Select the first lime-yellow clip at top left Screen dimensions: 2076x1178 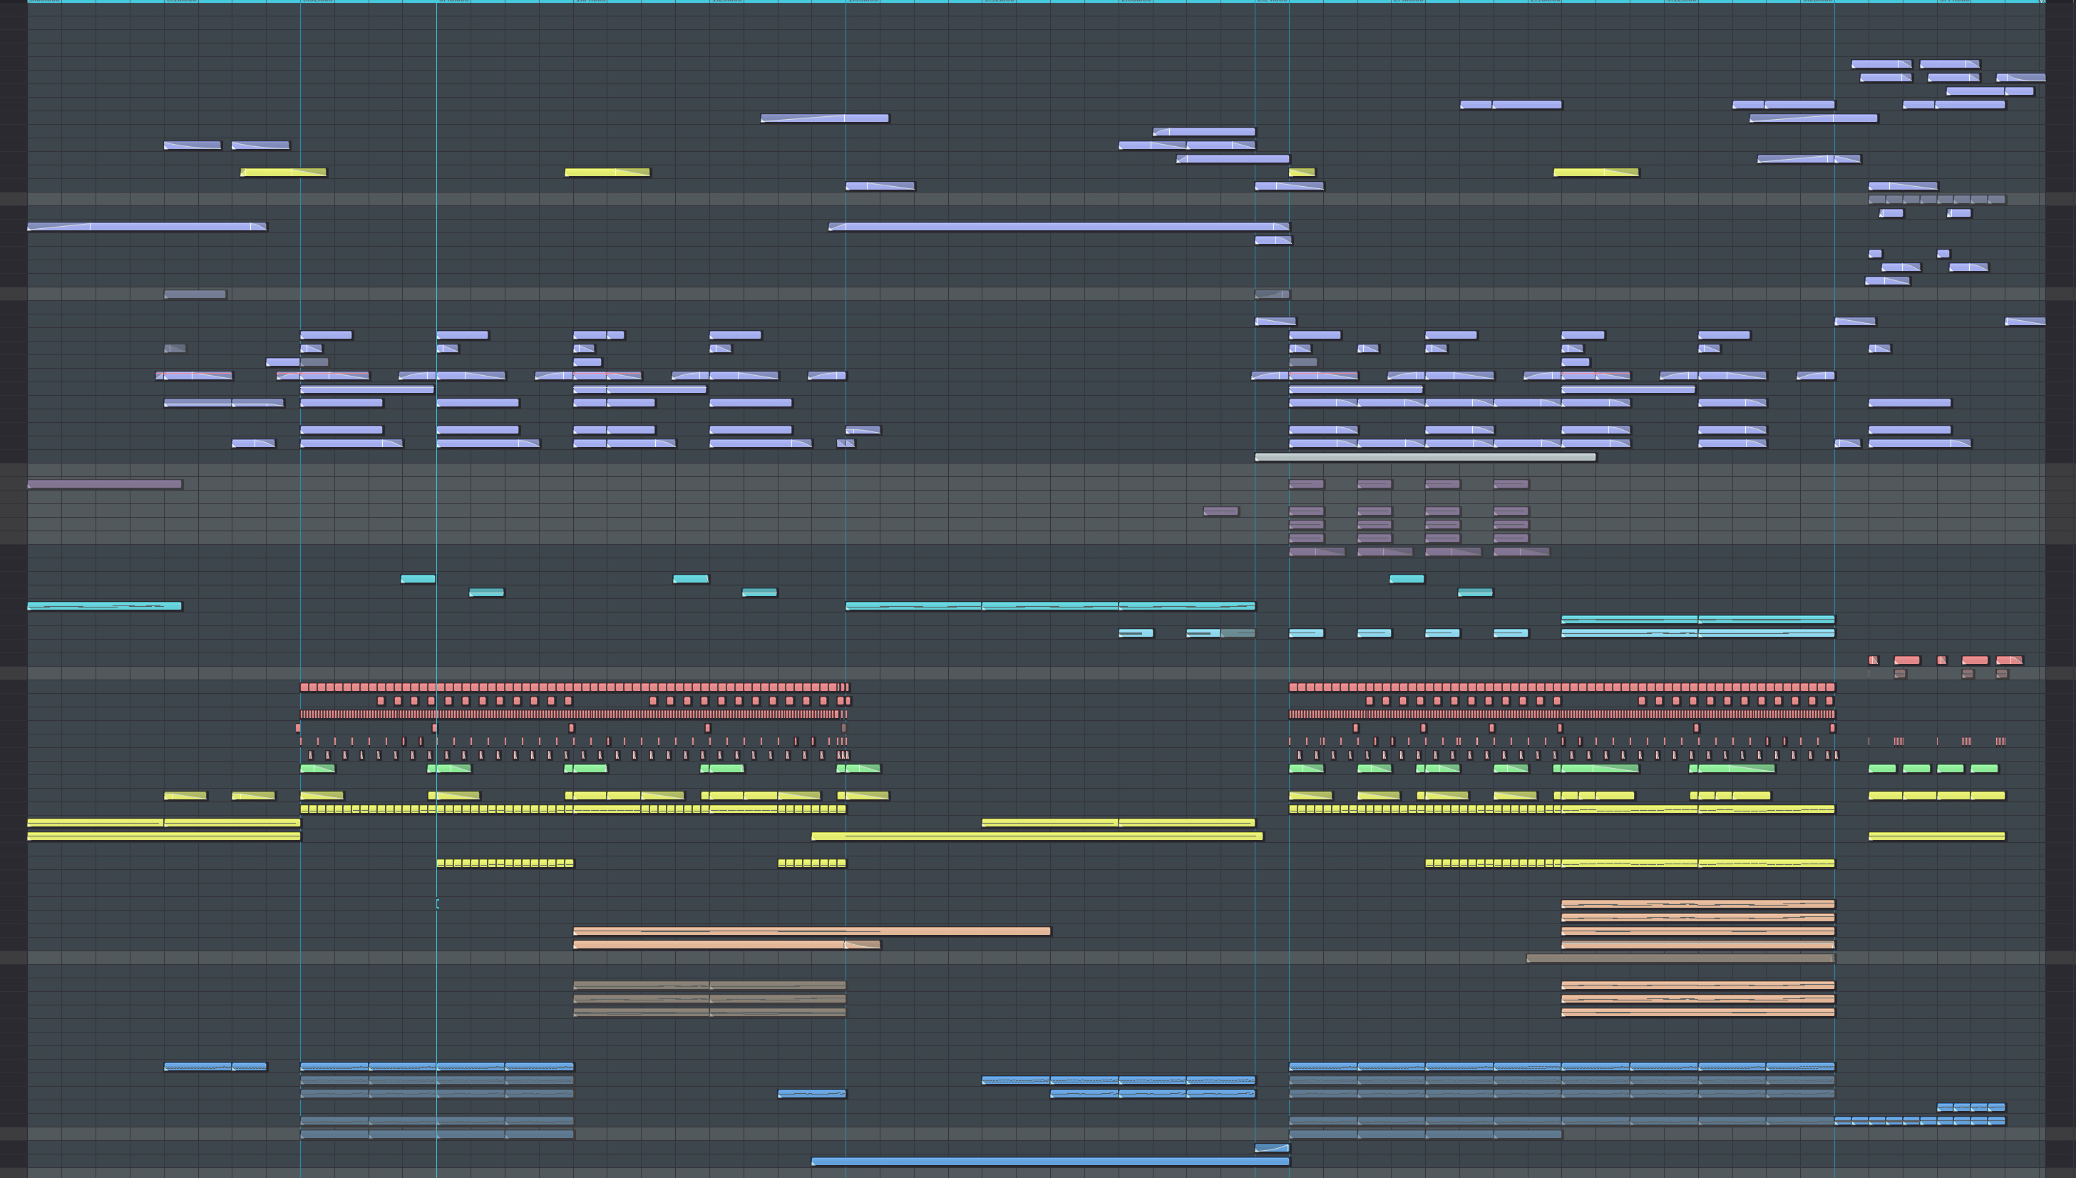pyautogui.click(x=283, y=173)
